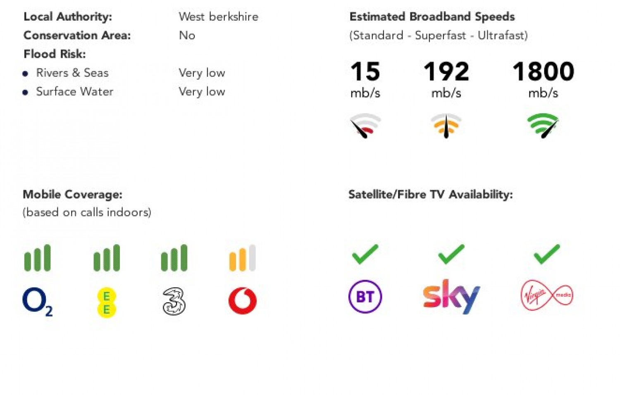Click the O2 network logo
620x395 pixels.
37,302
